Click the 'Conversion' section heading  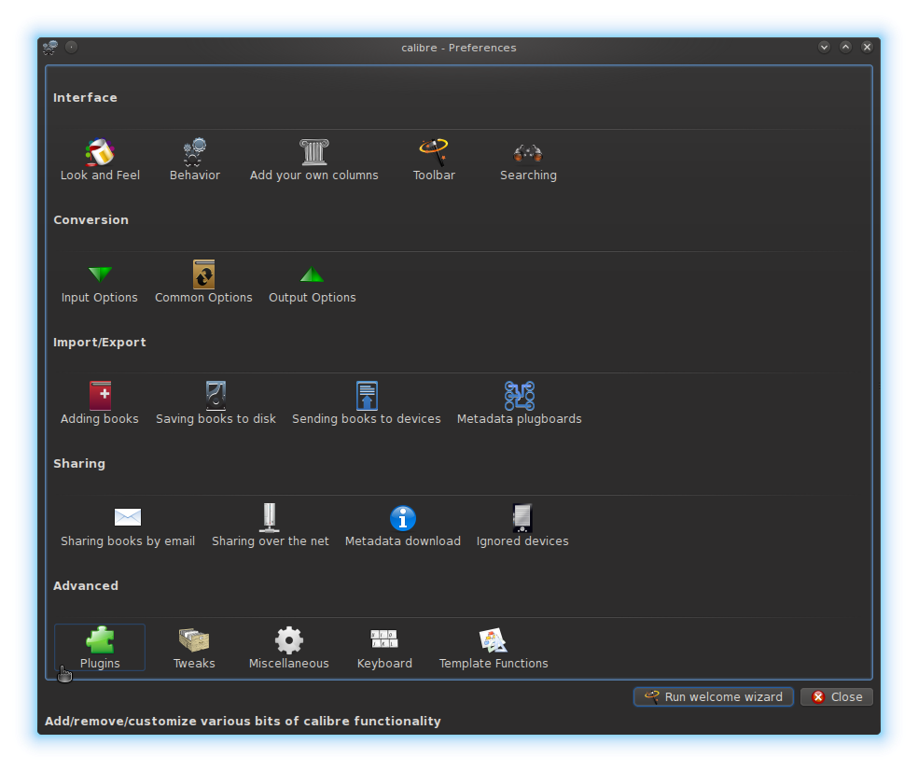(90, 219)
